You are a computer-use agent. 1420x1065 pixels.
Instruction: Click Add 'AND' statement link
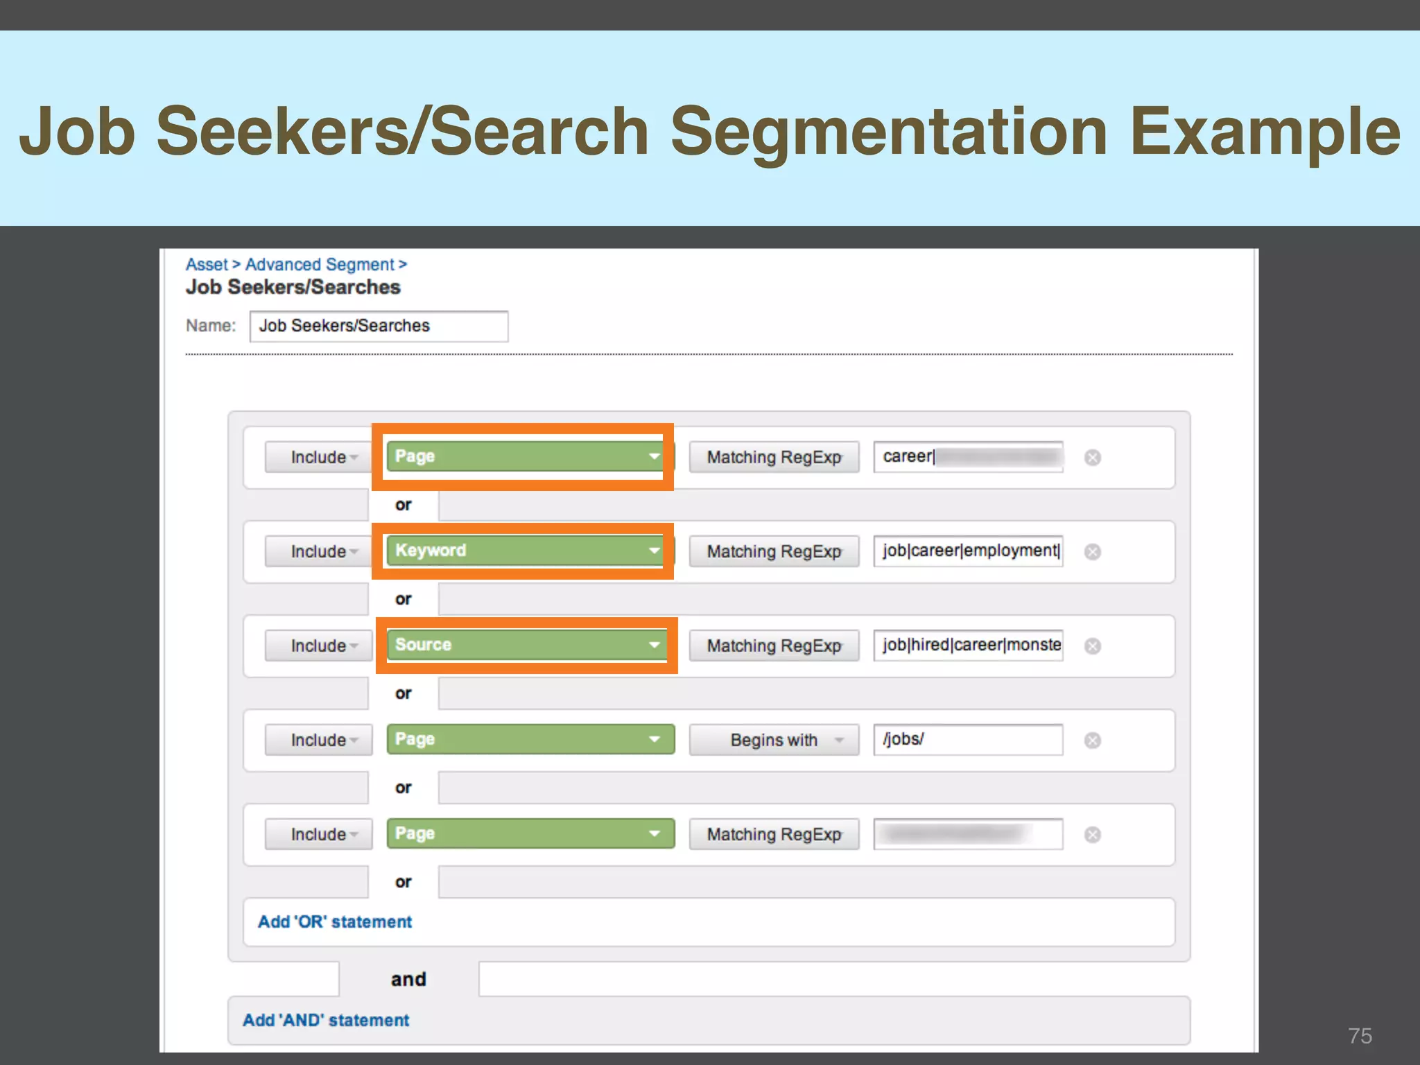[x=326, y=1021]
